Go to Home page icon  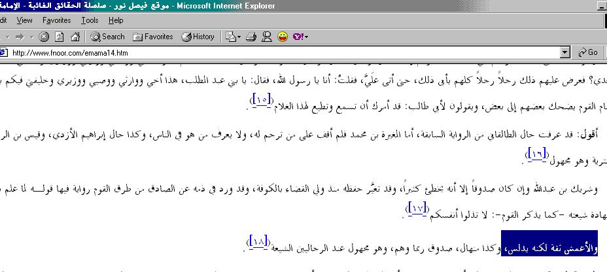(75, 37)
